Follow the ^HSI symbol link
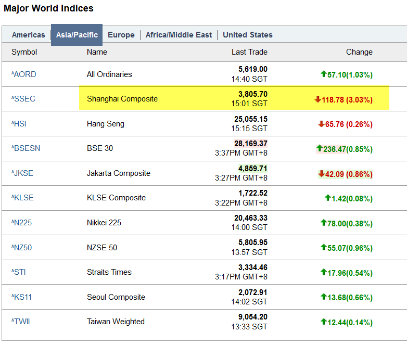 click(21, 124)
